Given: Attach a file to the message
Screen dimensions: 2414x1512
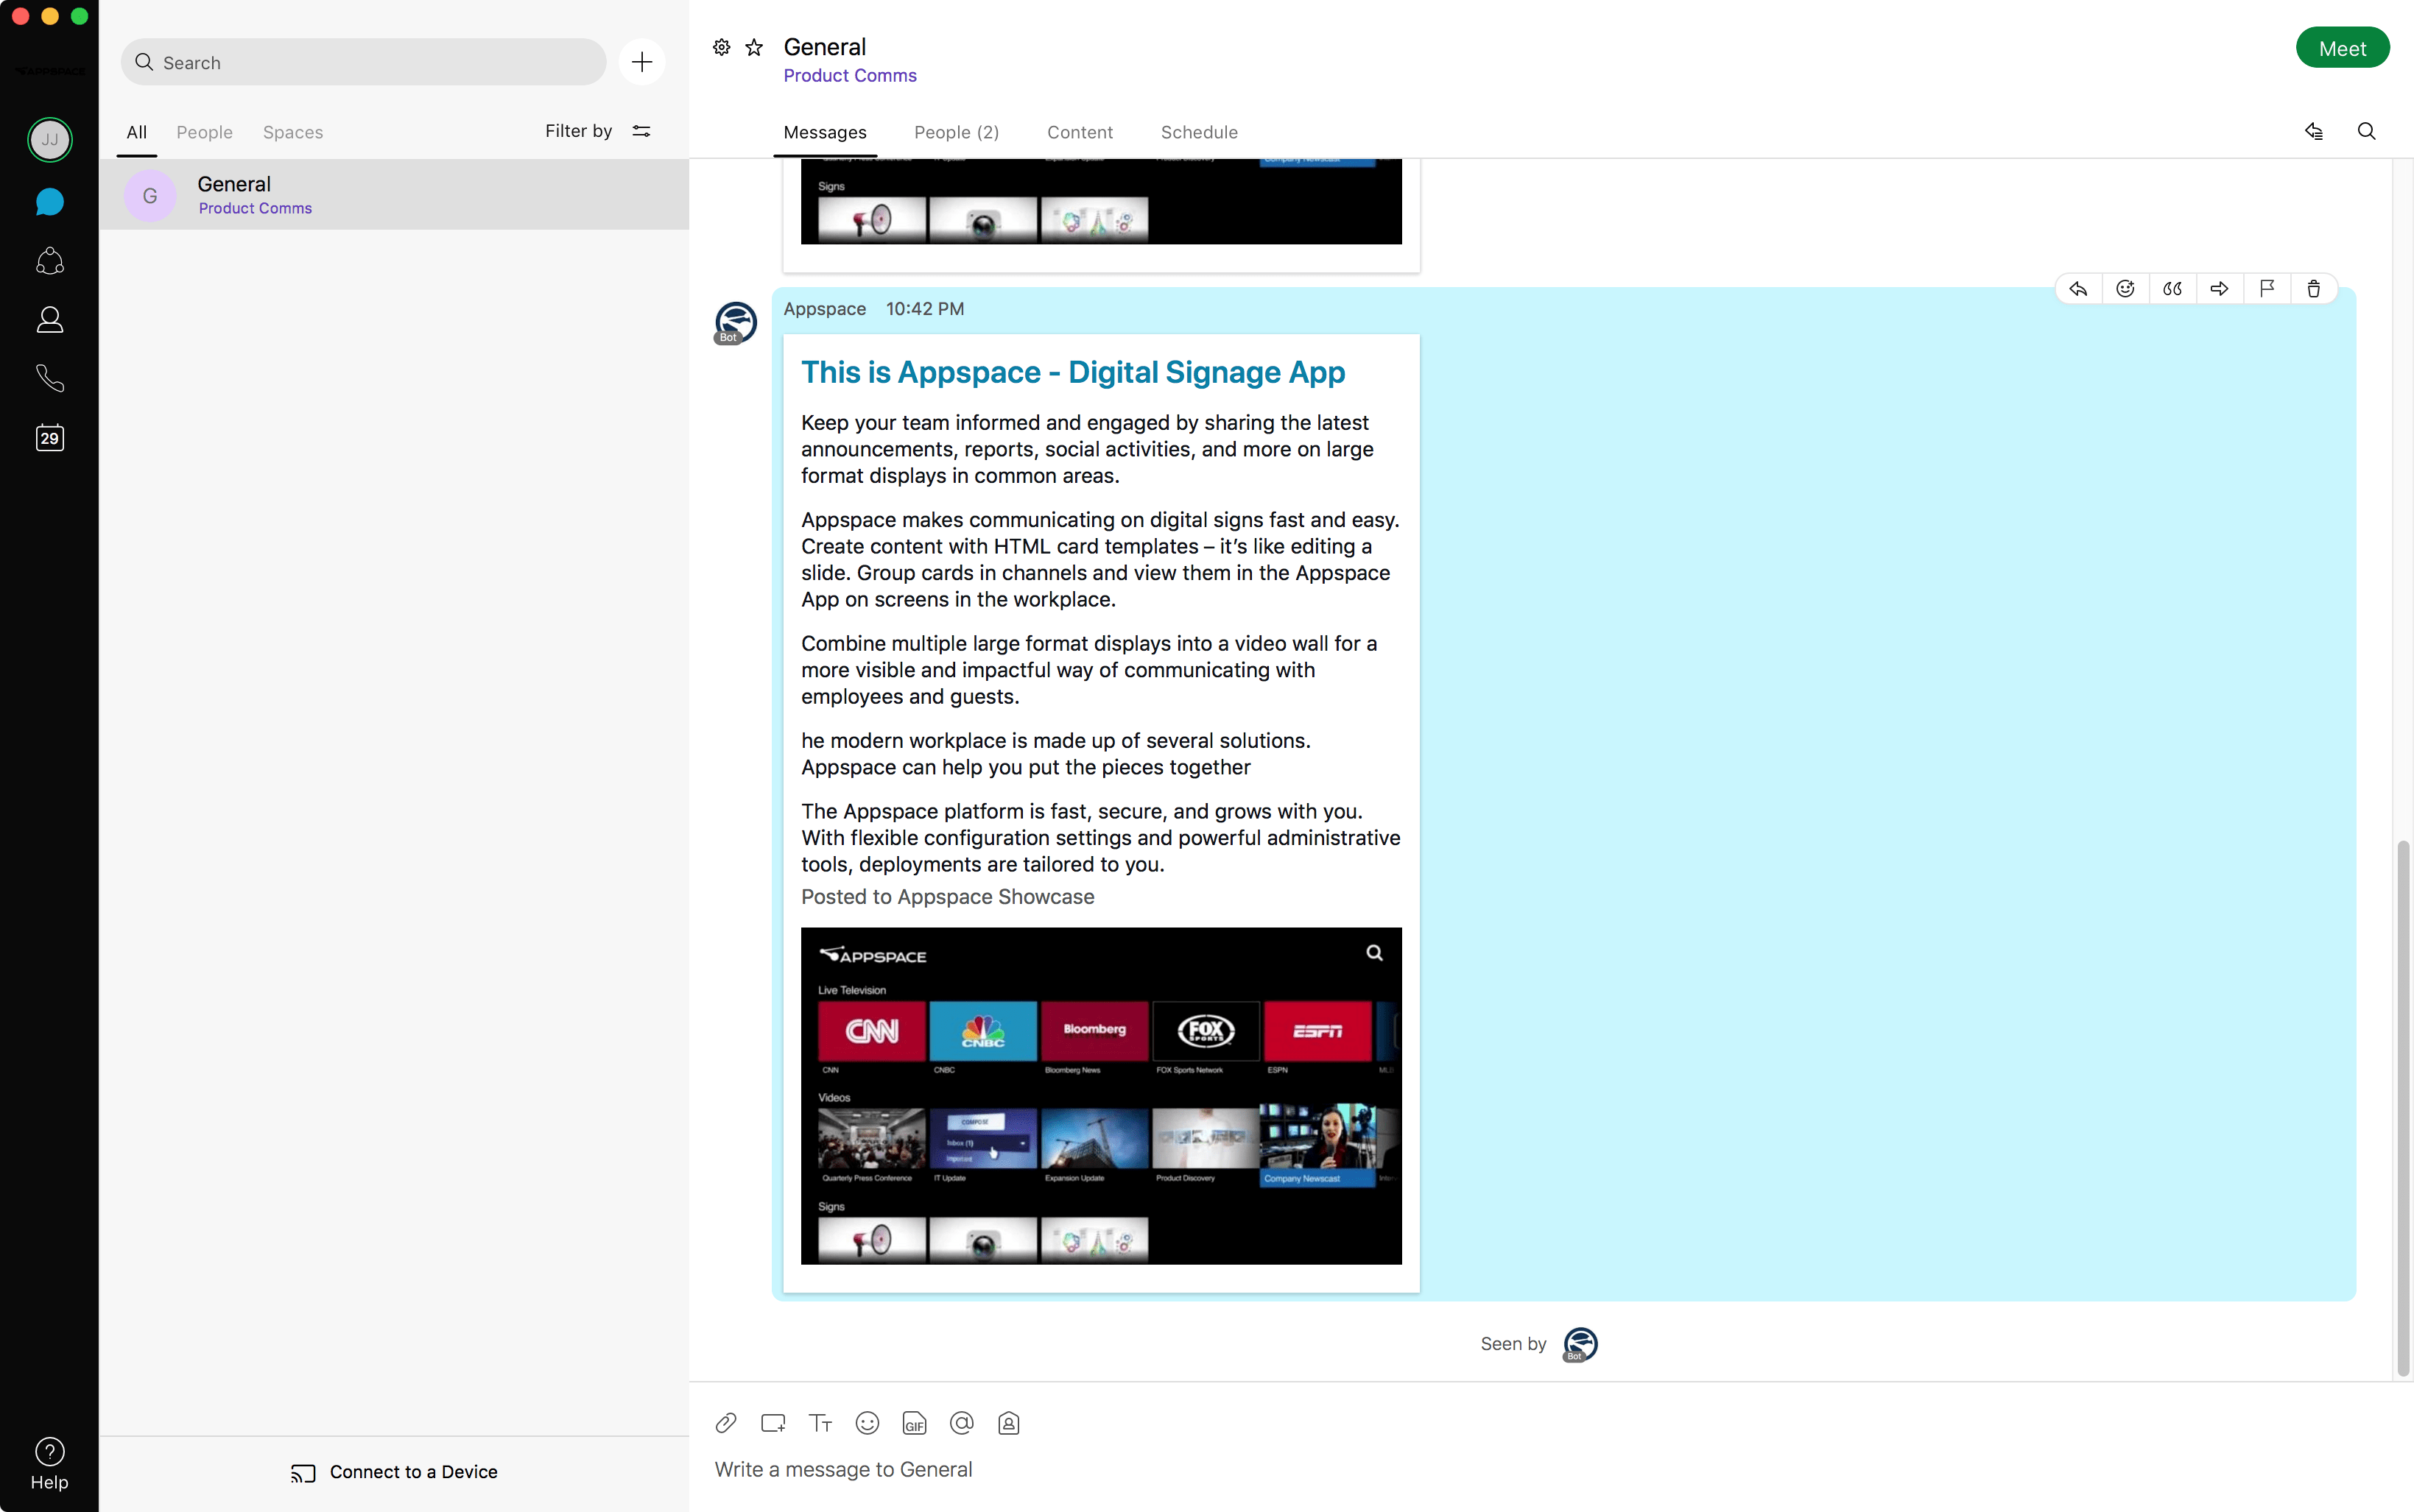Looking at the screenshot, I should (725, 1422).
